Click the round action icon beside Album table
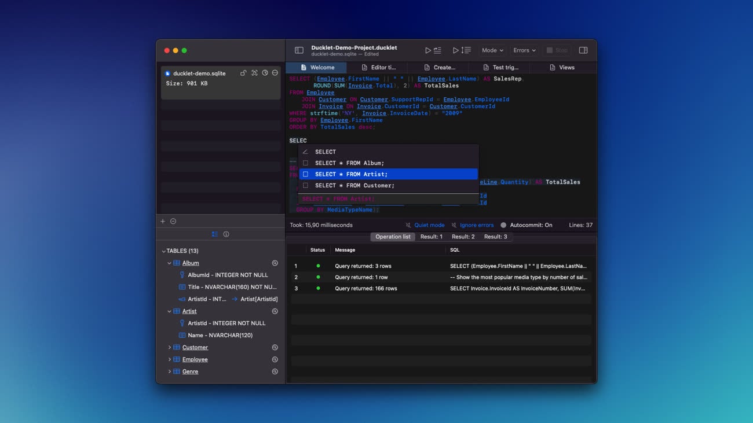This screenshot has height=423, width=753. pyautogui.click(x=275, y=263)
